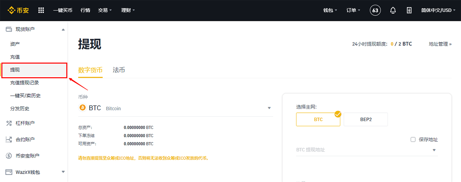The image size is (461, 182).
Task: Open the notifications bell icon
Action: click(393, 10)
